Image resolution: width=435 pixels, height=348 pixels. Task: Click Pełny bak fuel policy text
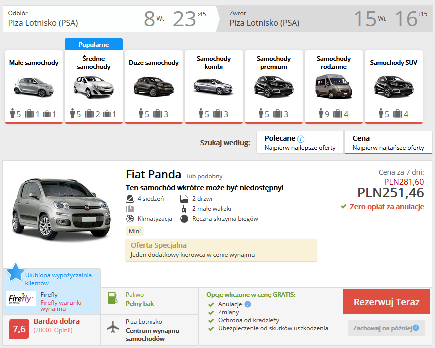point(140,304)
